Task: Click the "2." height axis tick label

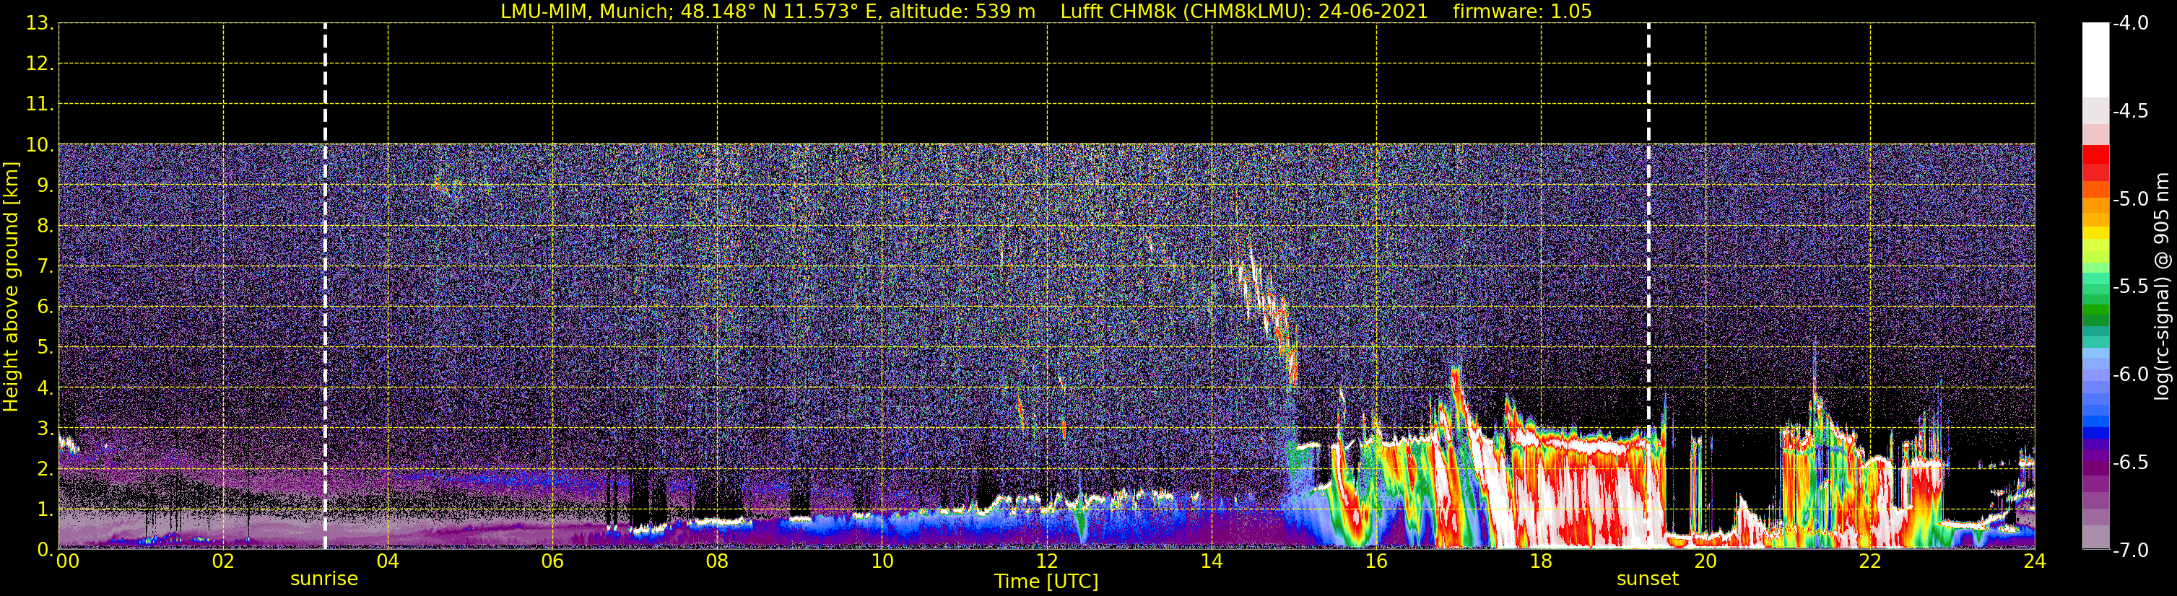Action: click(x=45, y=470)
